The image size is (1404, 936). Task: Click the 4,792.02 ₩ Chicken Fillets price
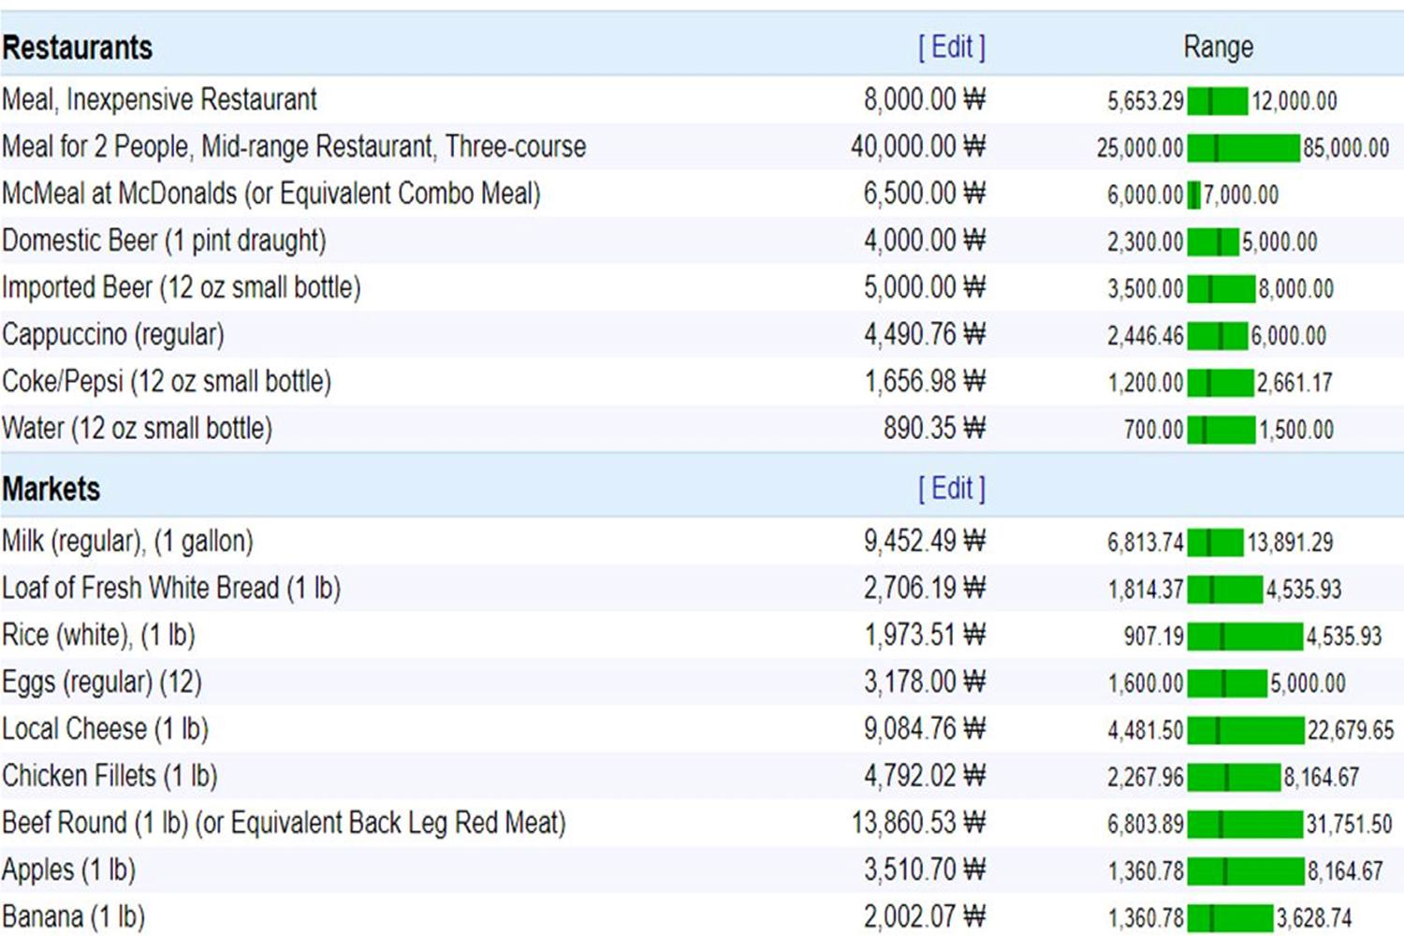tap(925, 776)
